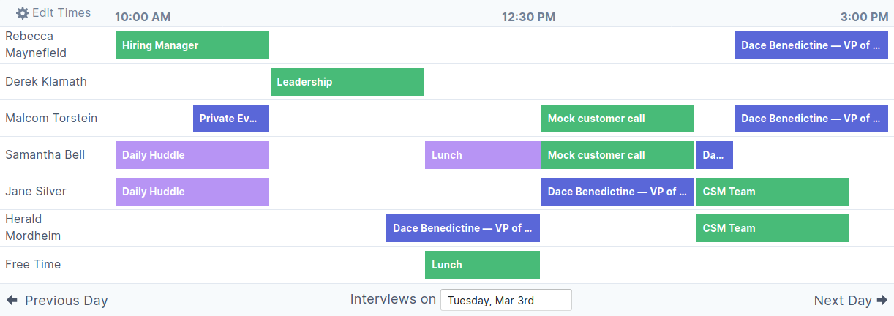Select Herald Mordheim's Dace Benedictine interview block

(x=463, y=228)
